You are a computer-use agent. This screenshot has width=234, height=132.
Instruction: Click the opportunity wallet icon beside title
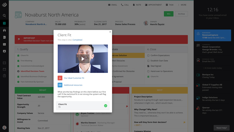pos(18,15)
